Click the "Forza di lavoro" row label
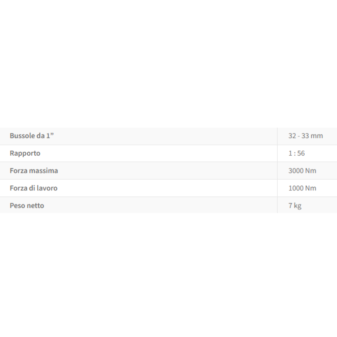337x337 pixels. [x=33, y=188]
